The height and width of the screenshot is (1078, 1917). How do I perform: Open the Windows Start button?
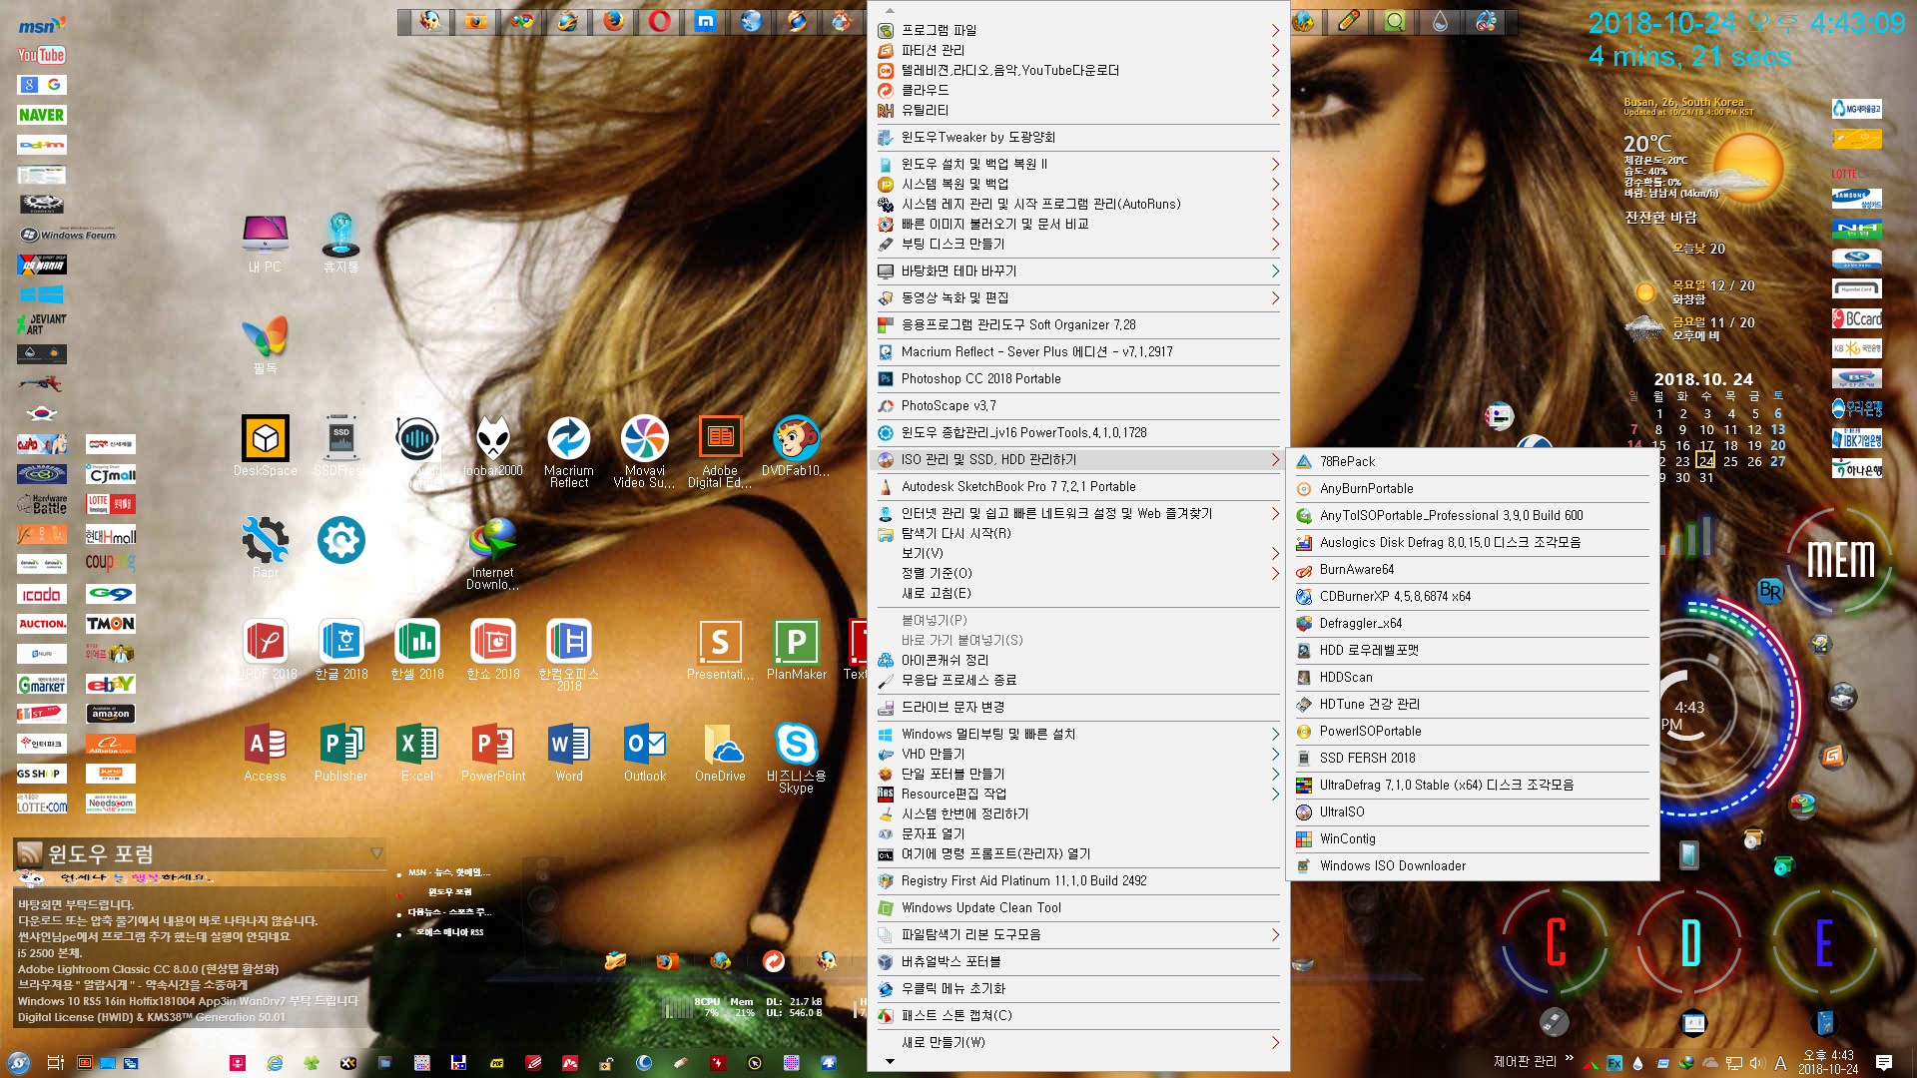18,1063
